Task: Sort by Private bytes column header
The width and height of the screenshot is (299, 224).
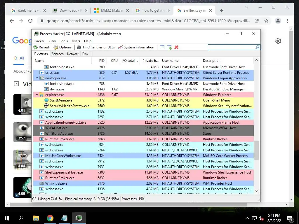Action: point(150,61)
